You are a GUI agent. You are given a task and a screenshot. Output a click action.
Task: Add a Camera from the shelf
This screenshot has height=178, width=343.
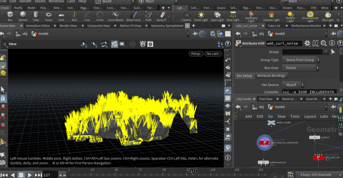(x=186, y=16)
